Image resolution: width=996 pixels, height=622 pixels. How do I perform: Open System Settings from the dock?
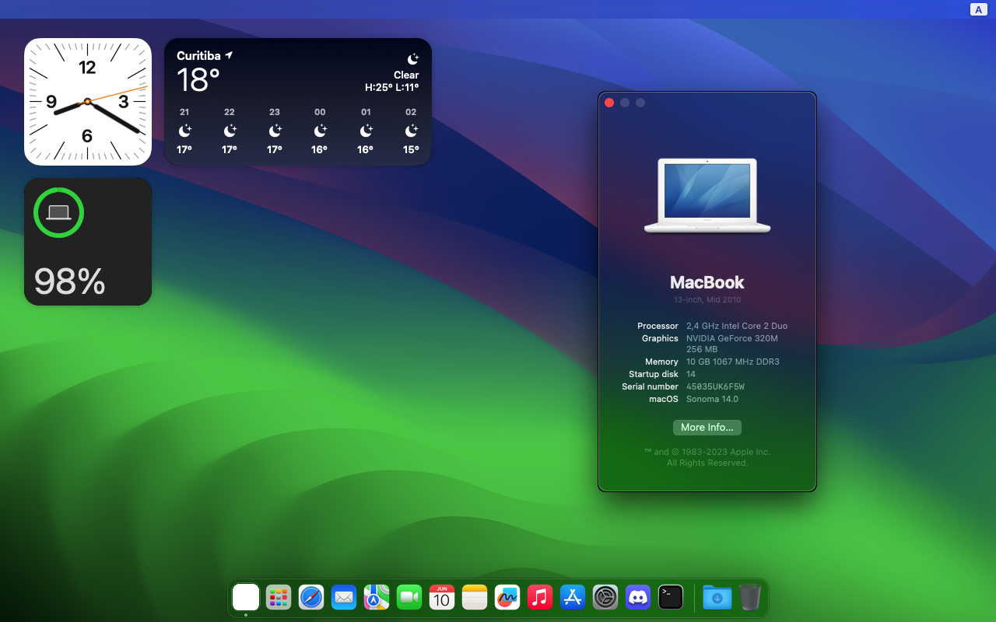click(605, 597)
